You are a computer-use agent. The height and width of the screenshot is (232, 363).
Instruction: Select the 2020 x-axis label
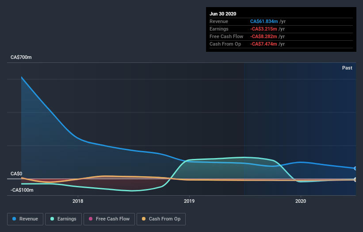(301, 201)
